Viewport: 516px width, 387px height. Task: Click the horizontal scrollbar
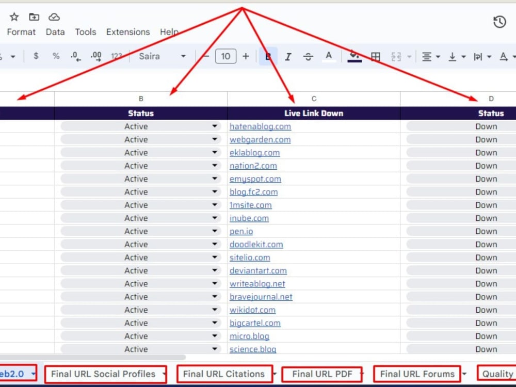coord(93,358)
